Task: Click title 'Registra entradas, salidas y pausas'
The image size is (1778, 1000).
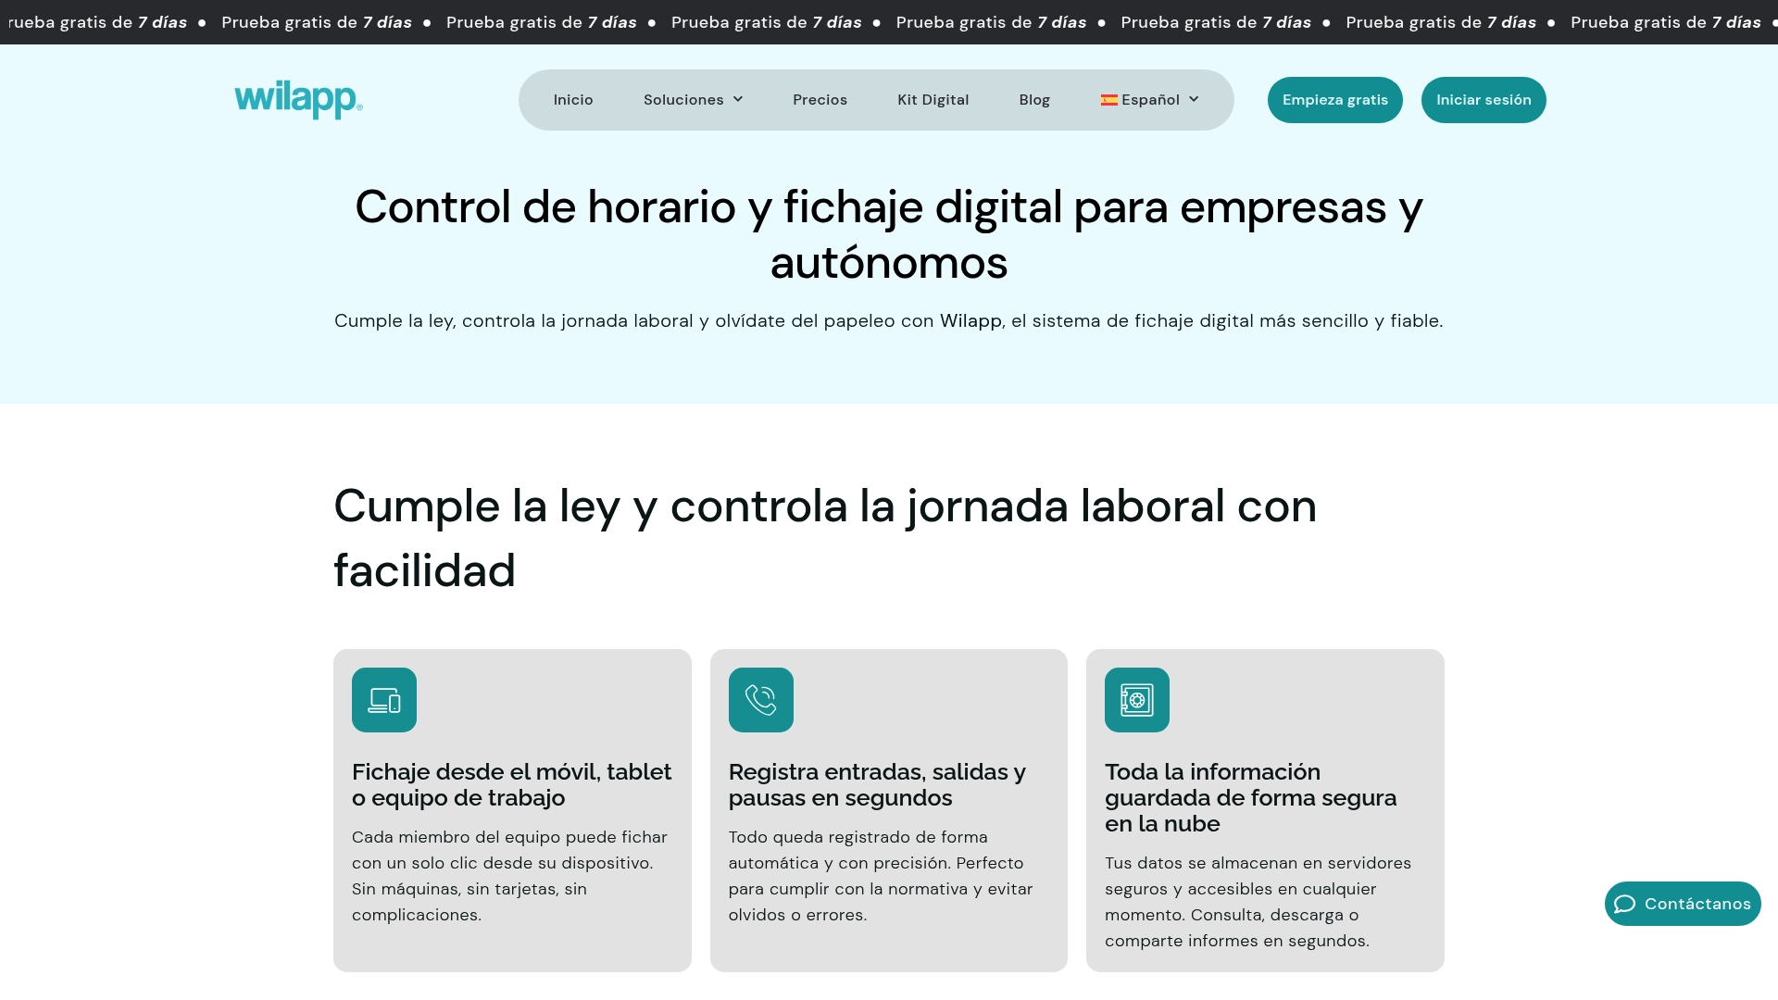Action: pos(877,784)
